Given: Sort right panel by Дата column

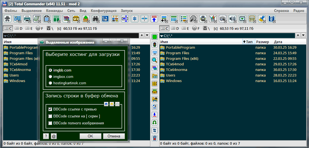Looking at the screenshot, I should [x=278, y=42].
